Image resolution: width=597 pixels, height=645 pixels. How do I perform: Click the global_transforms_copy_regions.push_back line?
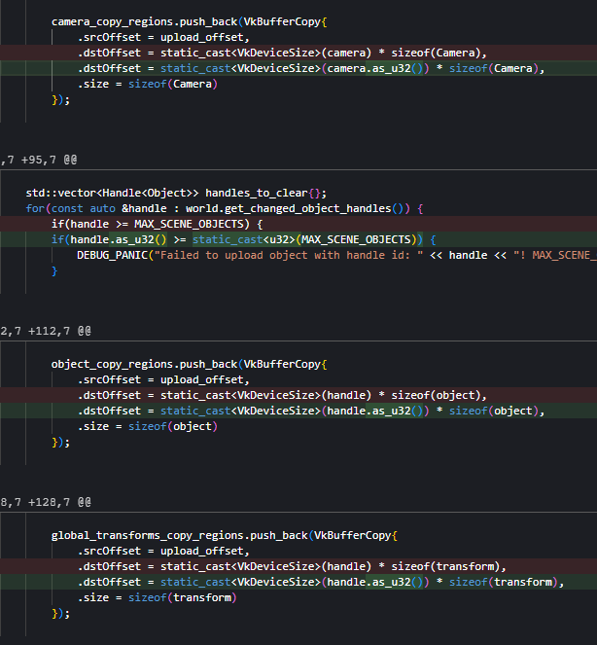[x=225, y=535]
